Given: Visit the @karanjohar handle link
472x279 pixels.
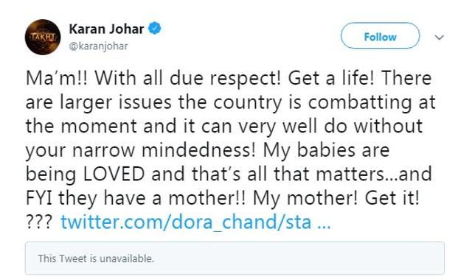Looking at the screenshot, I should (x=98, y=46).
